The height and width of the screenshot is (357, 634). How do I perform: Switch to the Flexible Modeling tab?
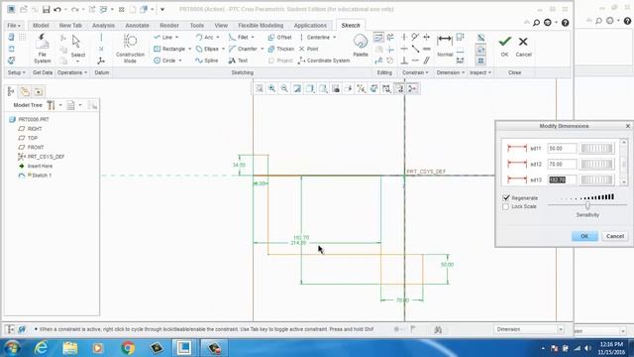[x=261, y=26]
